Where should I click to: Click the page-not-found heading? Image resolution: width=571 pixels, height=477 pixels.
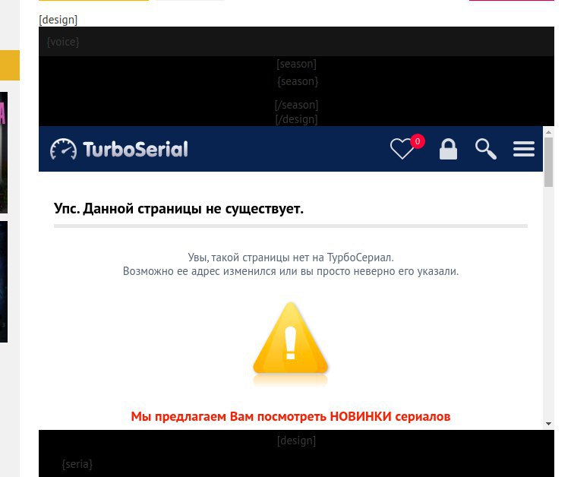[x=178, y=208]
